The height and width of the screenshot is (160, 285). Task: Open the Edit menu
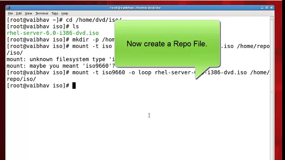(19, 13)
